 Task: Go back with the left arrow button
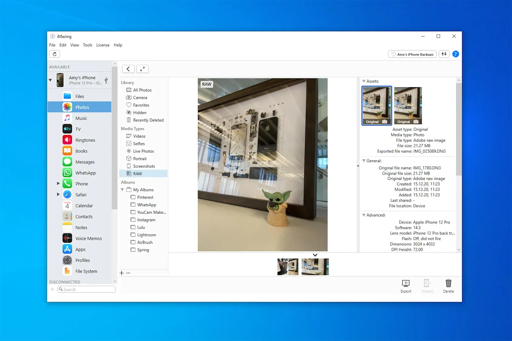point(128,69)
